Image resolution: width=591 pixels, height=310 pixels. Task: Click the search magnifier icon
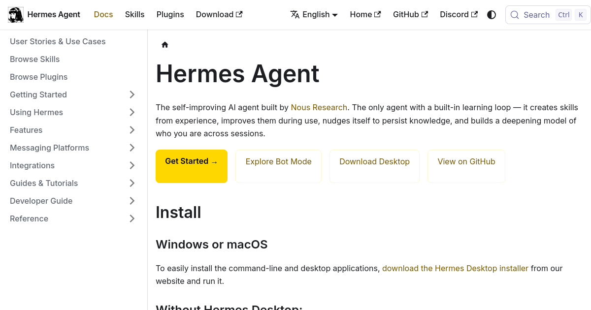coord(515,15)
